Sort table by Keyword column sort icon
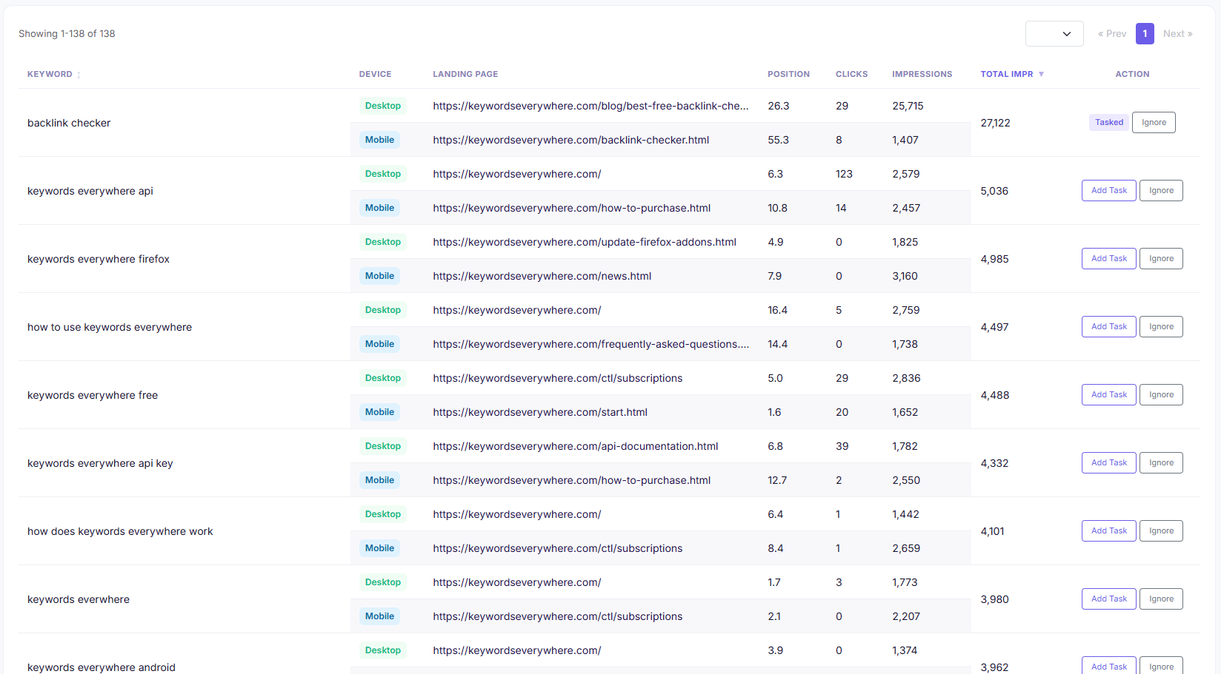 tap(79, 75)
